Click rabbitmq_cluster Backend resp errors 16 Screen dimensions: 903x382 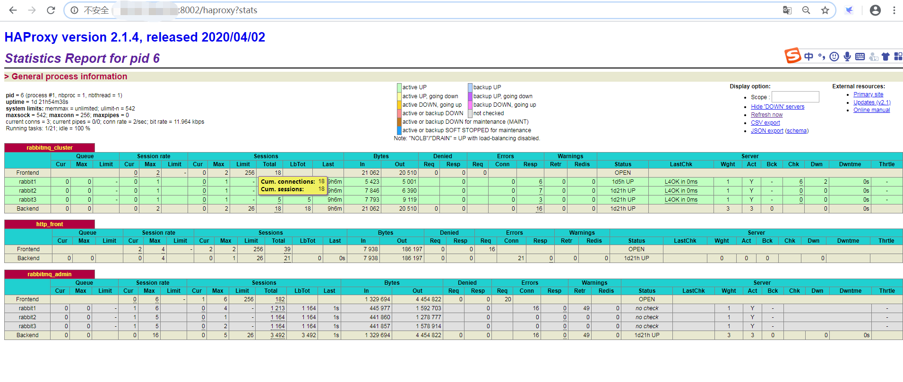(x=539, y=209)
